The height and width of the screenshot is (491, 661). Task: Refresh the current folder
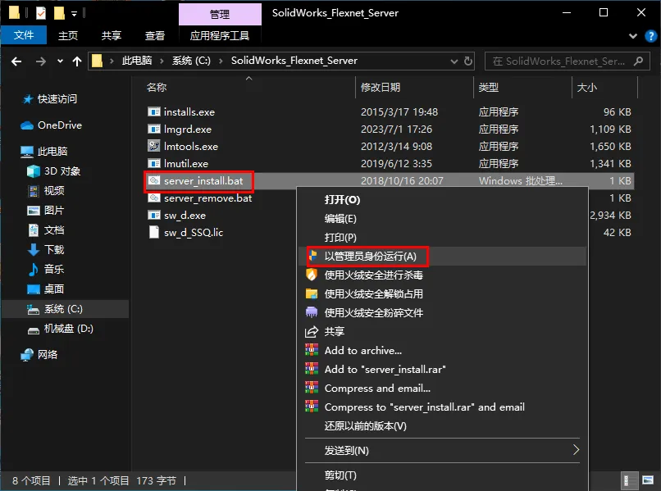click(468, 61)
